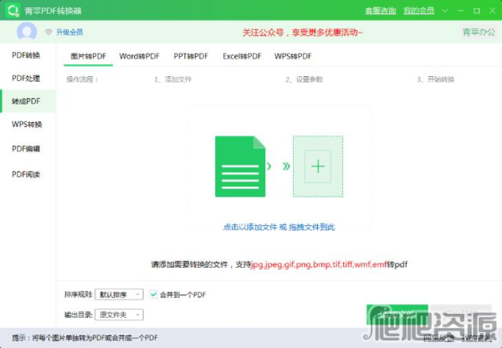The height and width of the screenshot is (348, 502).
Task: Select WPS转换 in the sidebar
Action: coord(27,124)
